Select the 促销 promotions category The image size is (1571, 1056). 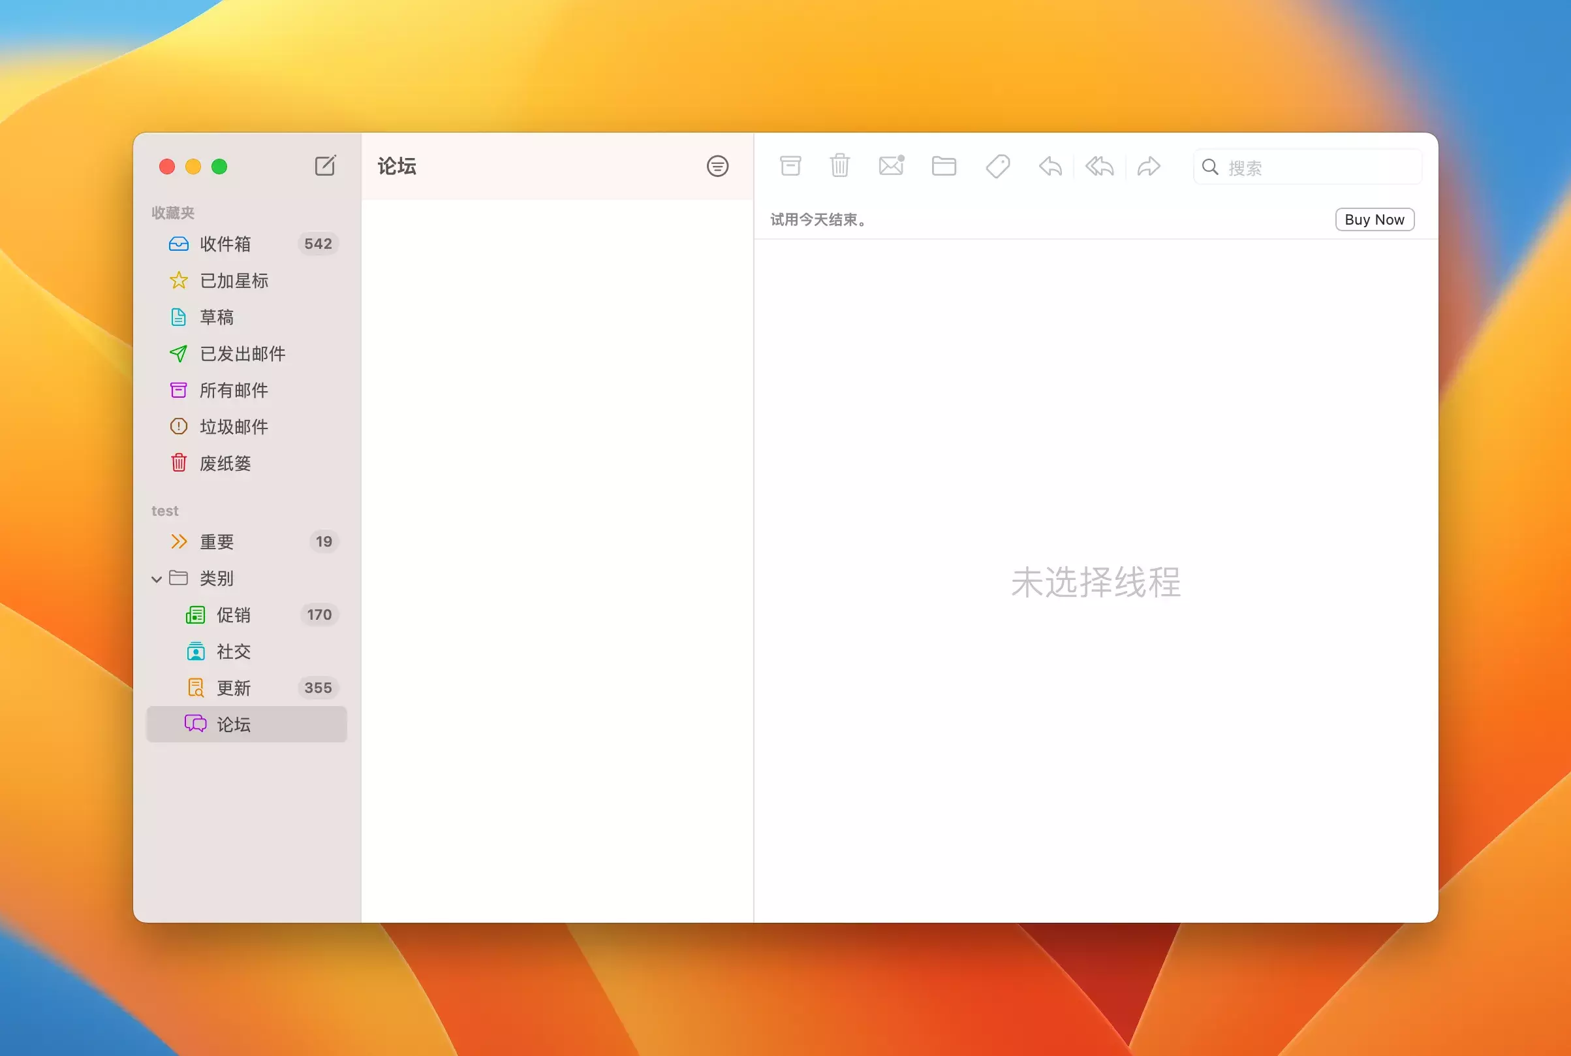(234, 615)
